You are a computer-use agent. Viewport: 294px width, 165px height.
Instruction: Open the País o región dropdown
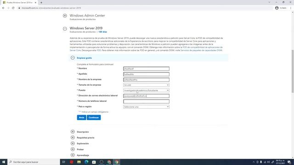click(146, 107)
